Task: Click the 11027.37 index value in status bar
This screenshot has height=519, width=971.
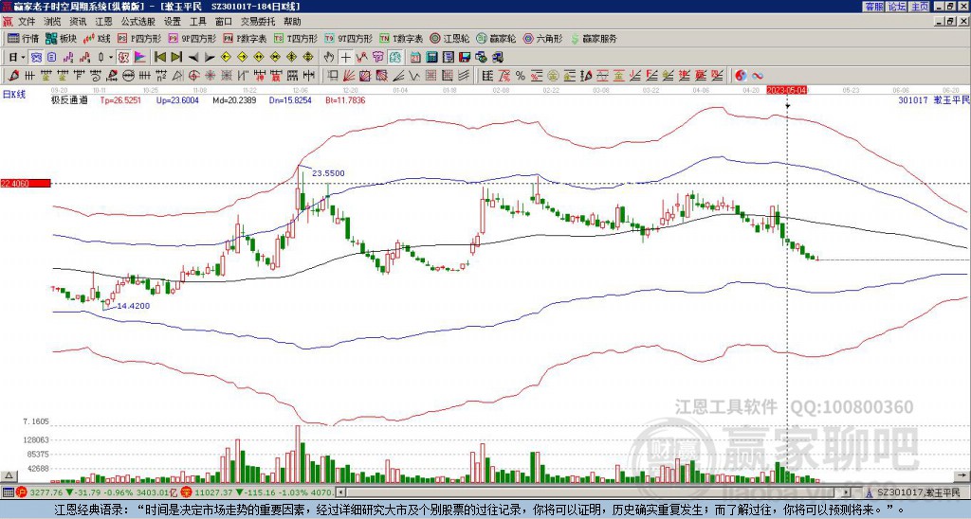Action: pyautogui.click(x=211, y=492)
